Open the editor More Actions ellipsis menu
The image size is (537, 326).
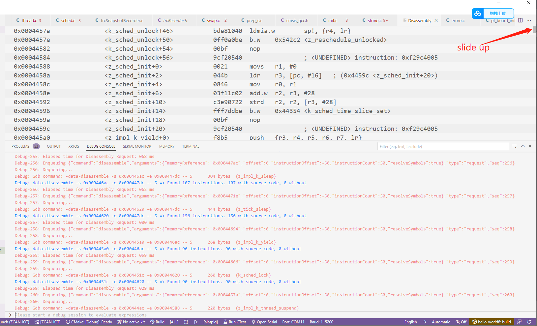point(529,20)
